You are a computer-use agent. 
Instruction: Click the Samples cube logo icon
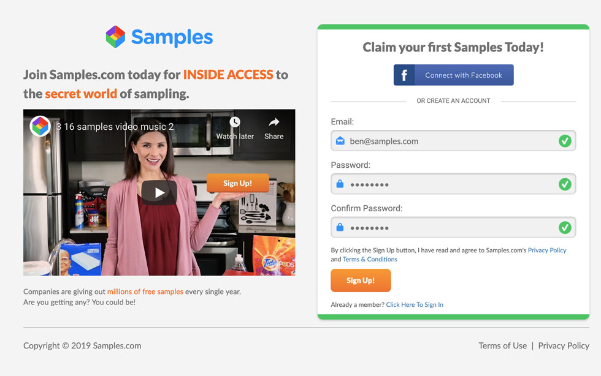(x=115, y=37)
